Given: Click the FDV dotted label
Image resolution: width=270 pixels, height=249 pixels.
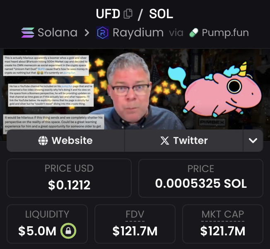Looking at the screenshot, I should click(x=135, y=214).
